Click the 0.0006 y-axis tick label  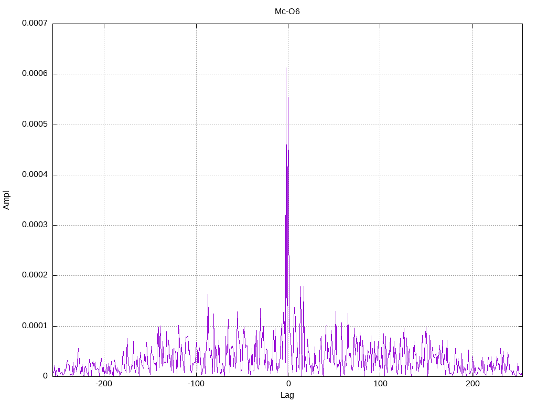(35, 73)
